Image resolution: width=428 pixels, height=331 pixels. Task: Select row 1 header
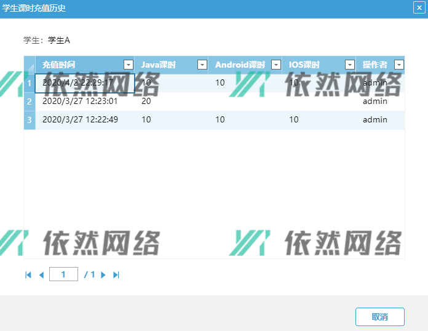pos(30,83)
